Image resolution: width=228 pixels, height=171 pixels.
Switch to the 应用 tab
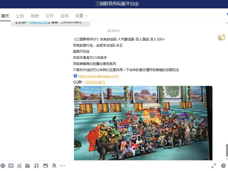tap(65, 16)
